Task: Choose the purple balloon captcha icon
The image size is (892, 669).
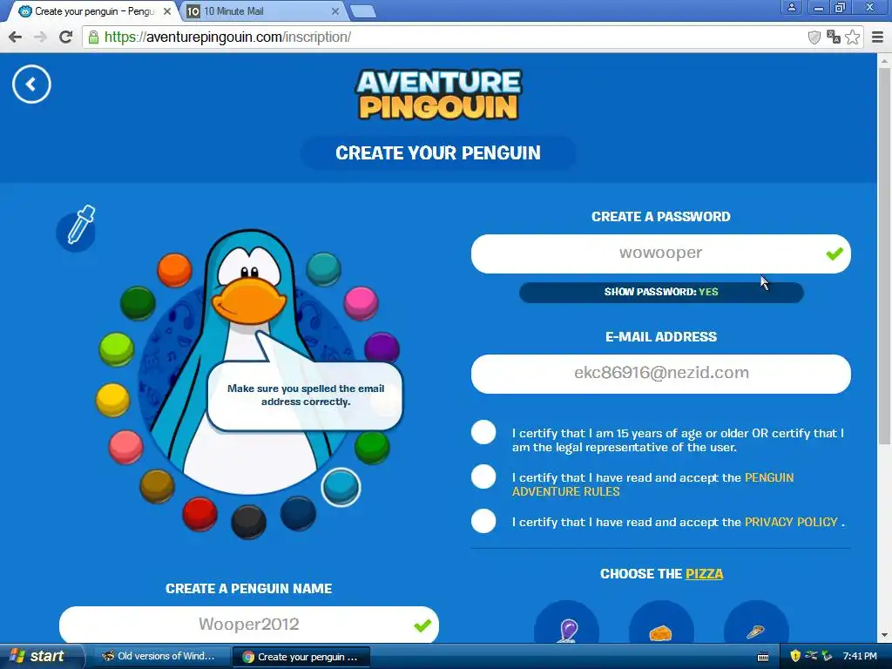Action: tap(566, 622)
